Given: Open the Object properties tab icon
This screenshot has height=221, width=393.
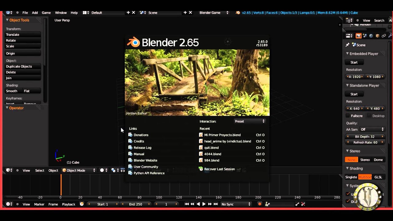Looking at the screenshot, I should pos(377,36).
